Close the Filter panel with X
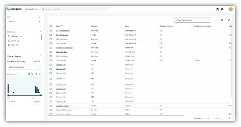Viewport: 241px width, 127px height. pos(40,17)
